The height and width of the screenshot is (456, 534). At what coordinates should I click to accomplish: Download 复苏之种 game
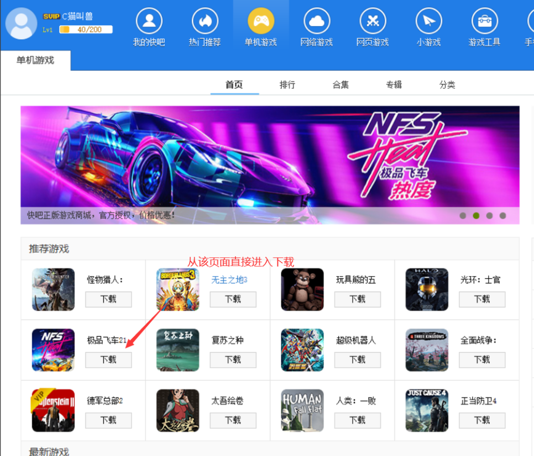click(233, 360)
